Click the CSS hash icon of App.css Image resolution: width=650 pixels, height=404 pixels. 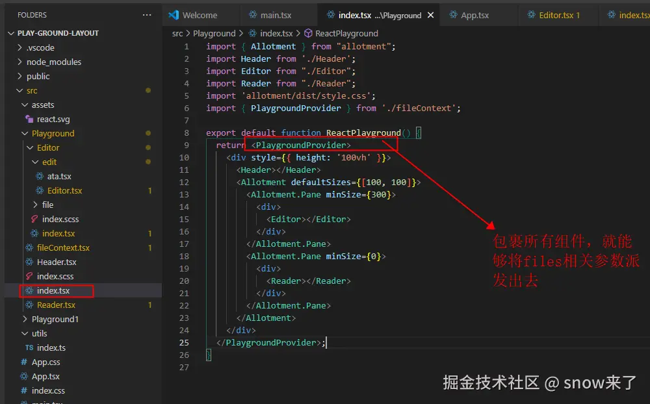pyautogui.click(x=24, y=362)
